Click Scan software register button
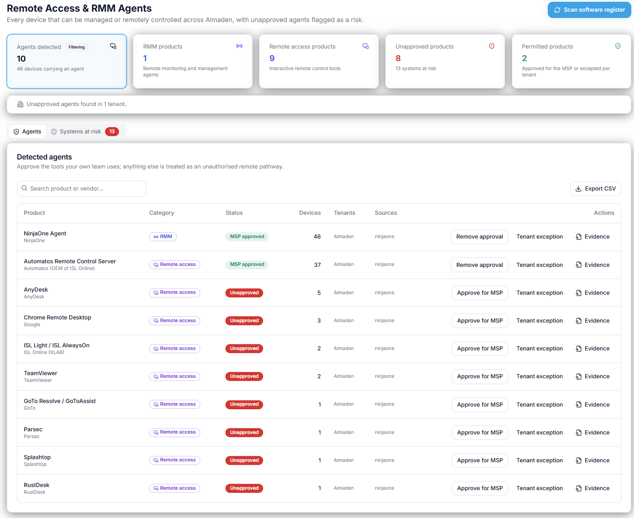 [589, 10]
